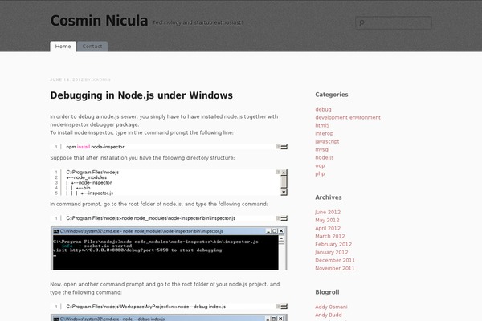Screen dimensions: 482x321
Task: Open the mysql category
Action: [x=322, y=149]
